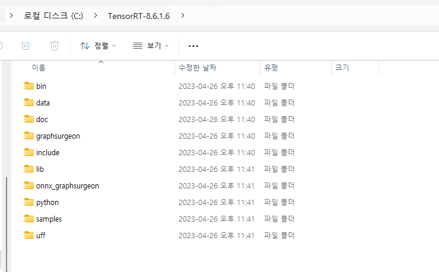Click 파일 폴더 type of python row
The height and width of the screenshot is (272, 439).
click(x=279, y=203)
